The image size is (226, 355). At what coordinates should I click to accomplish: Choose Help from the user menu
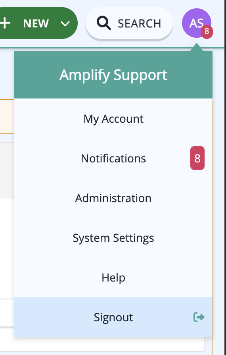[113, 278]
